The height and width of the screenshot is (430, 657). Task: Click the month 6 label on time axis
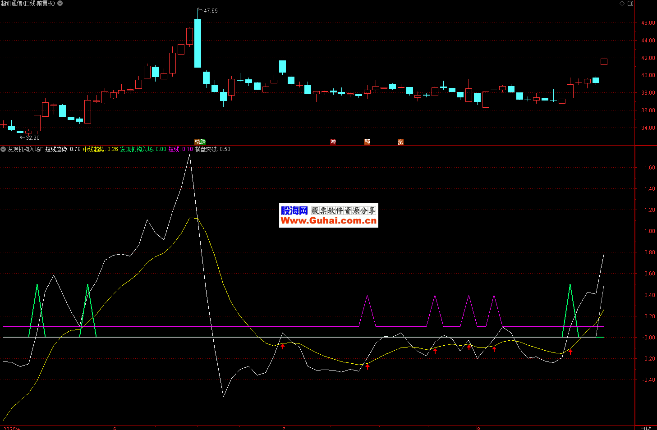(115, 428)
